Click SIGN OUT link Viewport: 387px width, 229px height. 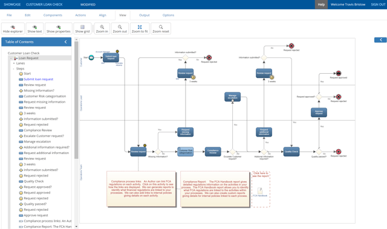(x=378, y=4)
